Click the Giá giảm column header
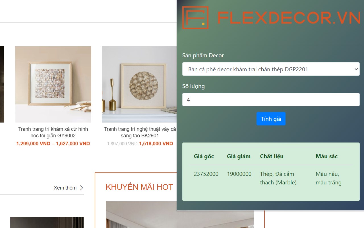The image size is (364, 228). pyautogui.click(x=239, y=156)
